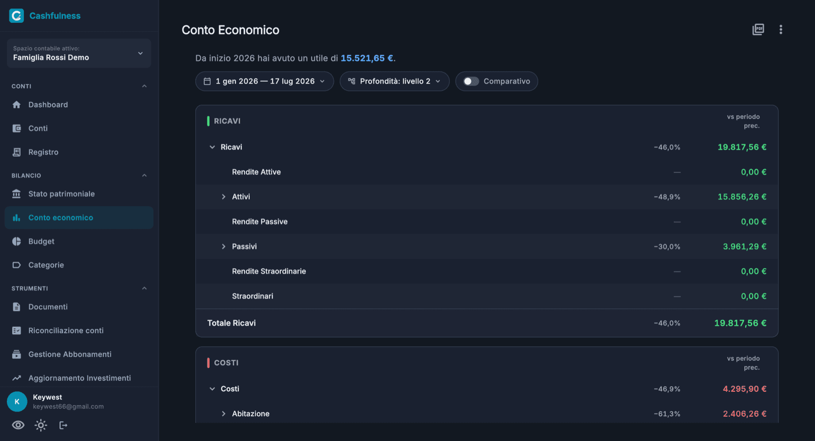Switch theme with the sun icon
Image resolution: width=815 pixels, height=441 pixels.
coord(41,425)
